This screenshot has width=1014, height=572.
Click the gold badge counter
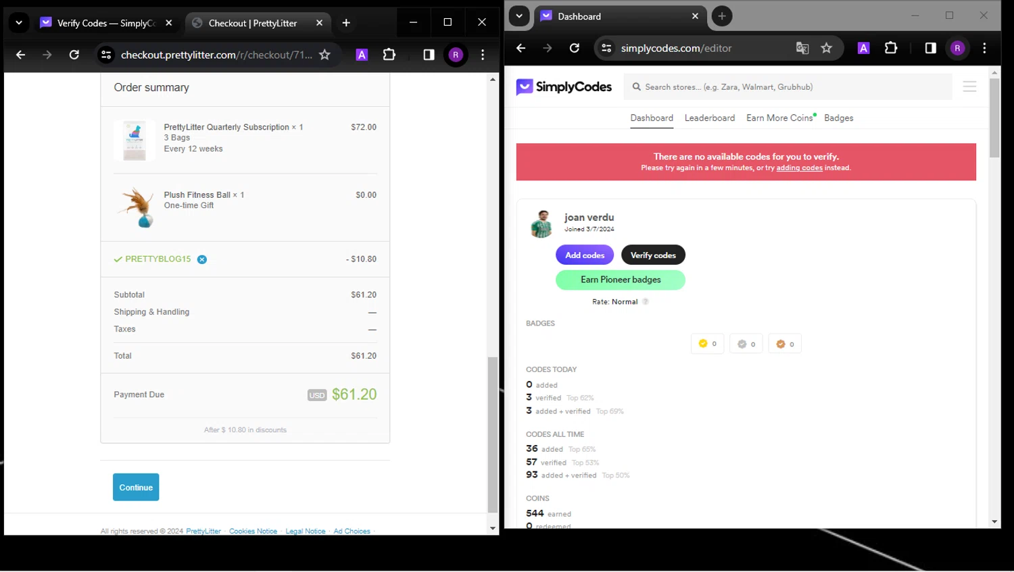click(707, 344)
